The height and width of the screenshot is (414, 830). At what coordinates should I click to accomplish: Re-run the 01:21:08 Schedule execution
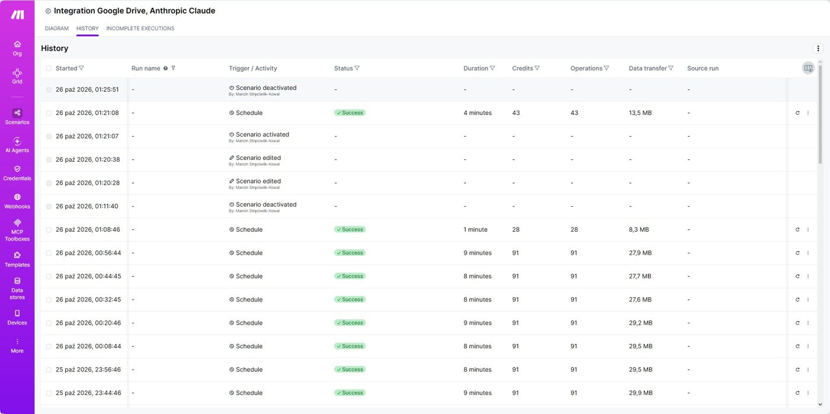(x=797, y=113)
